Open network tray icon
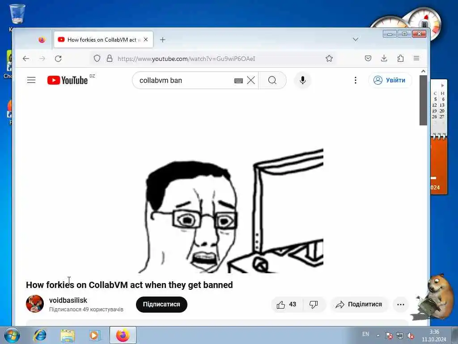The width and height of the screenshot is (458, 344). pyautogui.click(x=399, y=335)
